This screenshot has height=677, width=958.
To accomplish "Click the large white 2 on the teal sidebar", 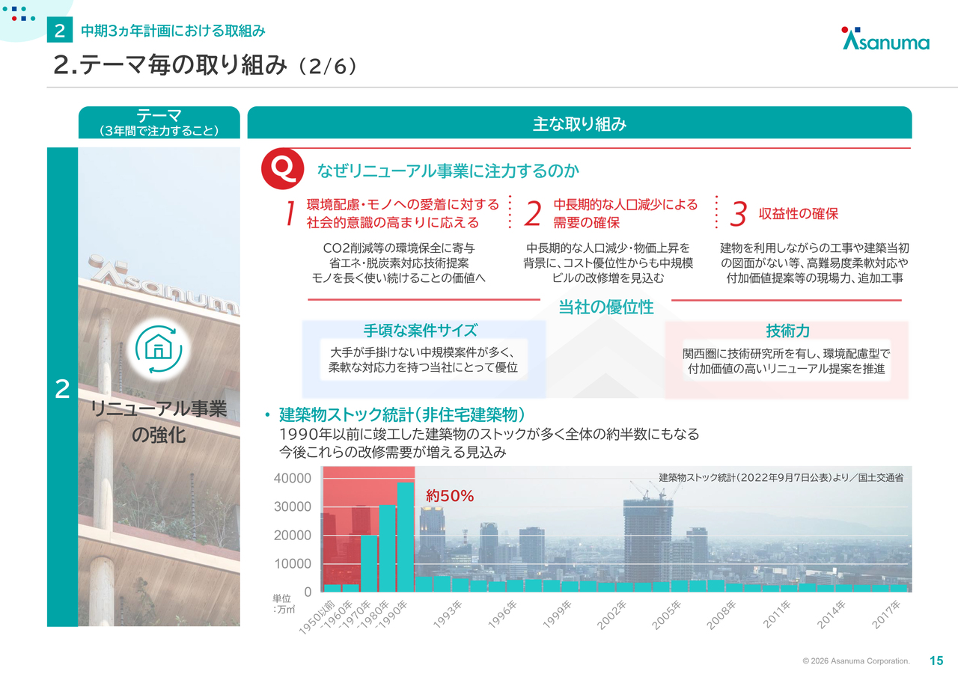I will pyautogui.click(x=62, y=388).
